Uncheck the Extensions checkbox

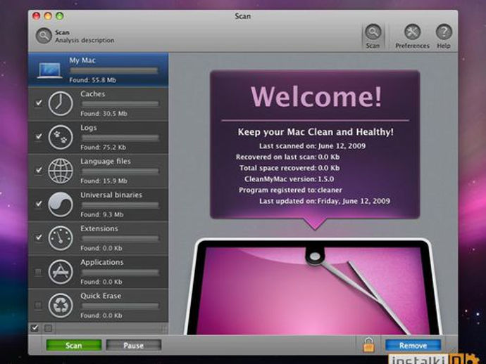(39, 238)
